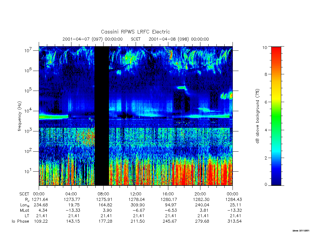Click the Io Phase value '211.50'
Screen dimensions: 310x232
[138, 221]
